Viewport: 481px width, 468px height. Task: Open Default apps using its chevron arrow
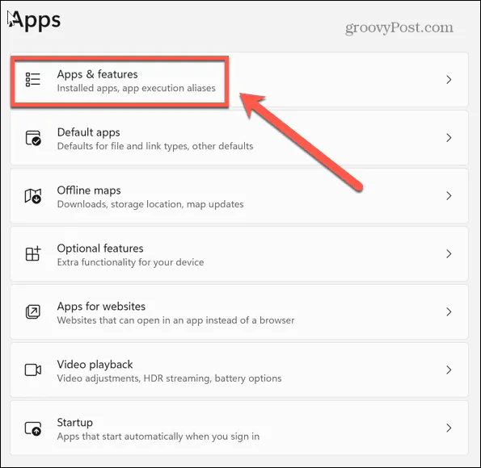click(x=449, y=138)
